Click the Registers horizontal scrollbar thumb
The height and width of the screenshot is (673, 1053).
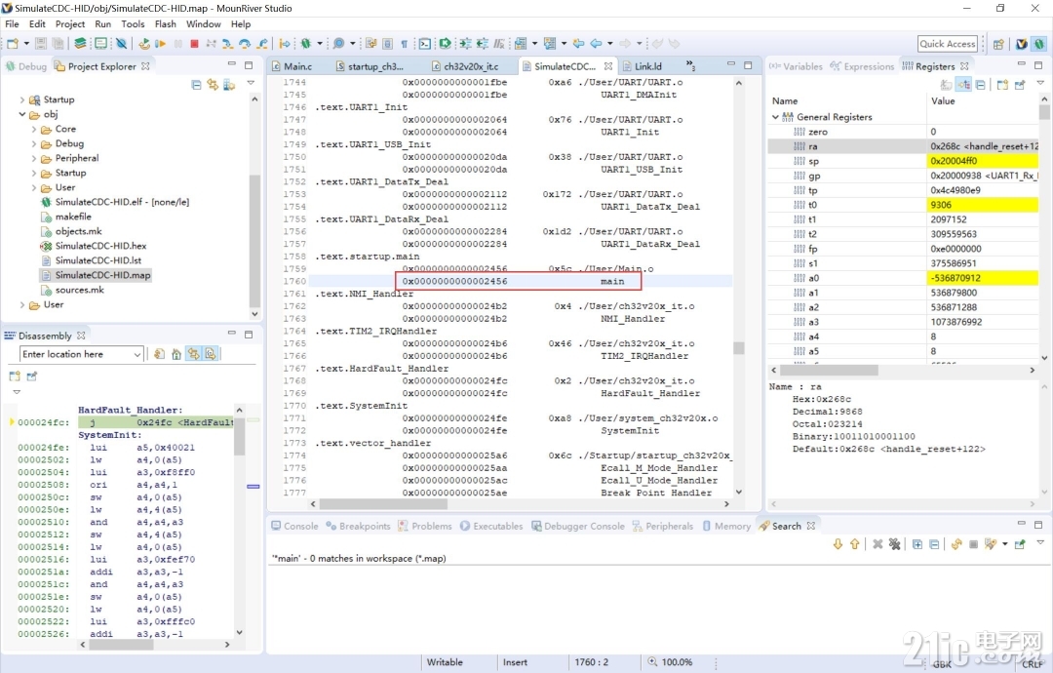click(x=828, y=370)
